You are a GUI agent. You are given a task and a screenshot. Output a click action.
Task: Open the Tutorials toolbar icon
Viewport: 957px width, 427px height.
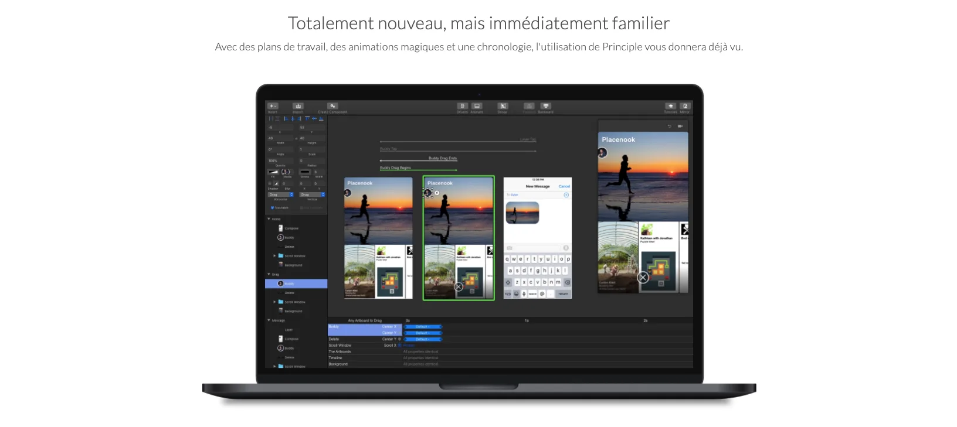(x=670, y=106)
